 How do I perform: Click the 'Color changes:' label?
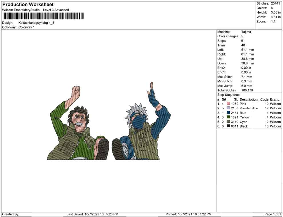click(228, 36)
